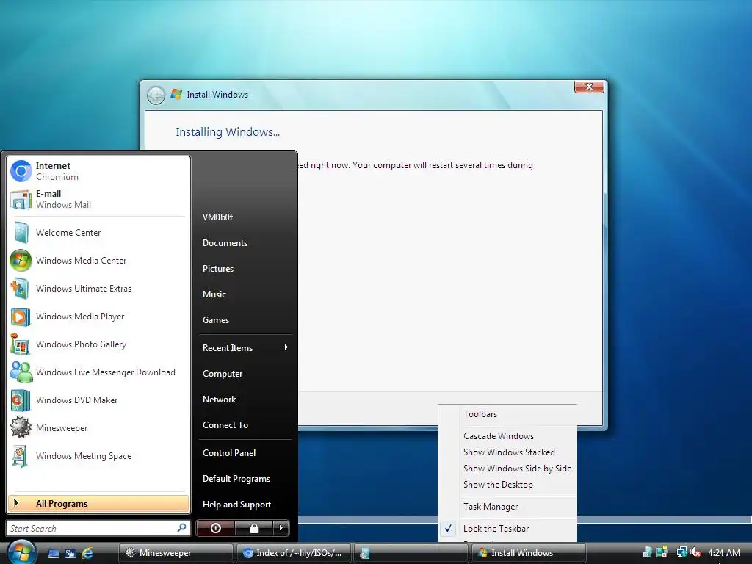The height and width of the screenshot is (564, 752).
Task: Click the muted volume tray icon
Action: 695,552
